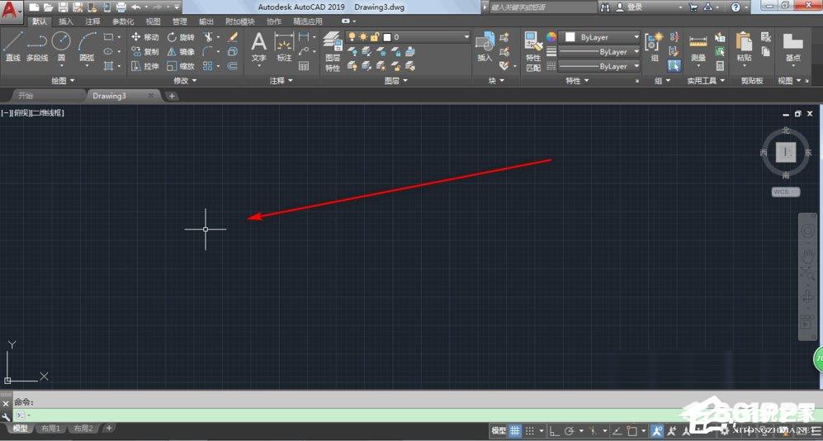Toggle polar tracking in status bar
The height and width of the screenshot is (441, 823).
click(x=569, y=431)
